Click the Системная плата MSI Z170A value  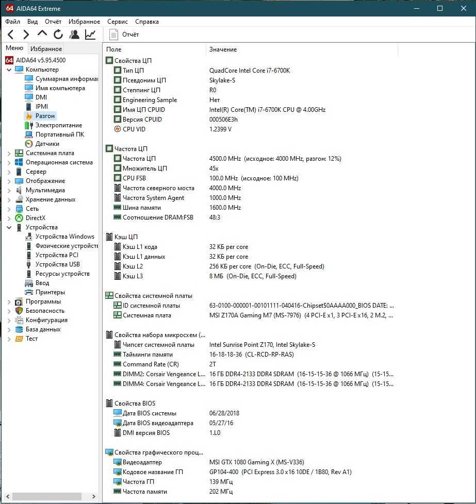(x=301, y=315)
